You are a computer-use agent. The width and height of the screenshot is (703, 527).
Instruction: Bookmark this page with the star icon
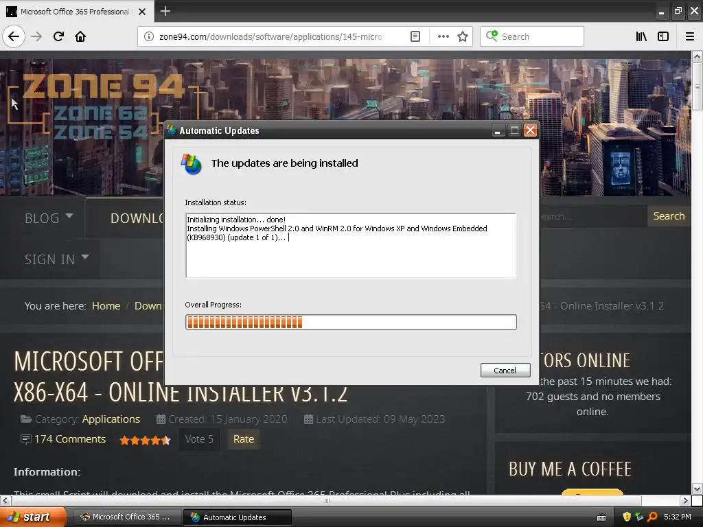tap(463, 36)
